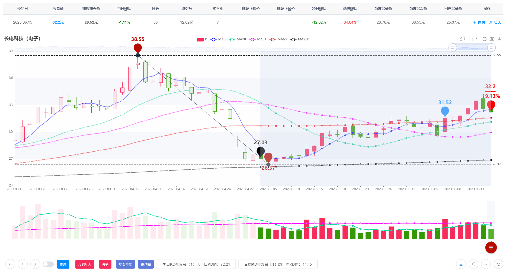Click the 成交额 column header
This screenshot has height=270, width=506.
(187, 9)
